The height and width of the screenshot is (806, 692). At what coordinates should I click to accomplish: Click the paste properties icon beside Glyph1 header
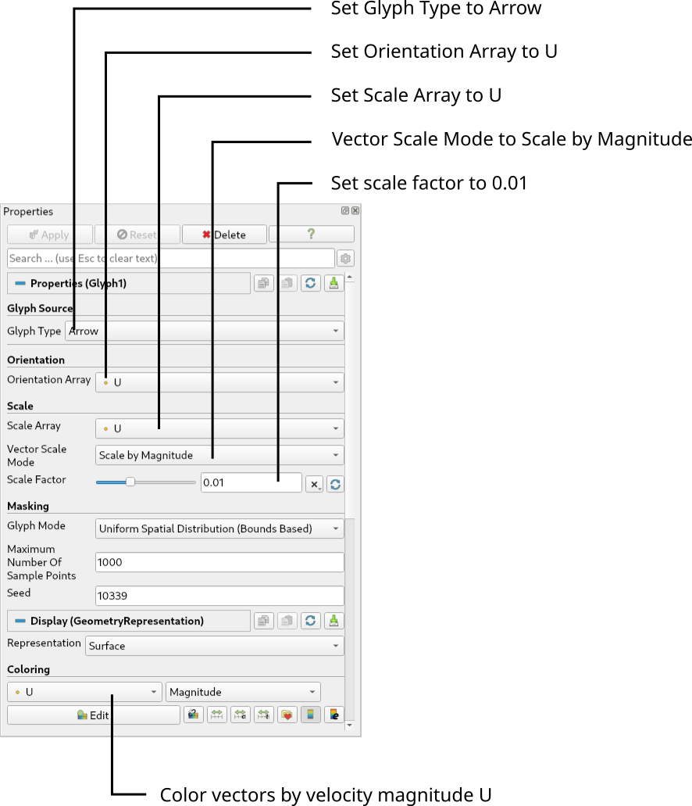click(x=287, y=283)
